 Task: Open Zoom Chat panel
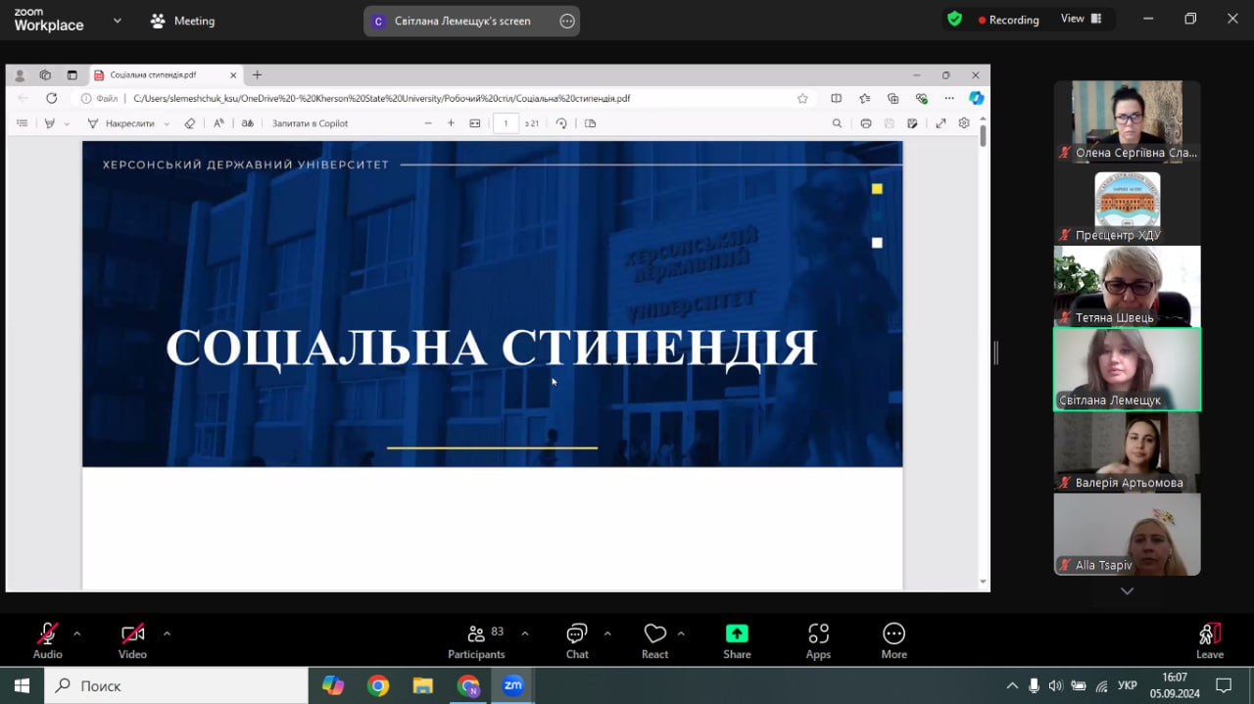[x=577, y=640]
